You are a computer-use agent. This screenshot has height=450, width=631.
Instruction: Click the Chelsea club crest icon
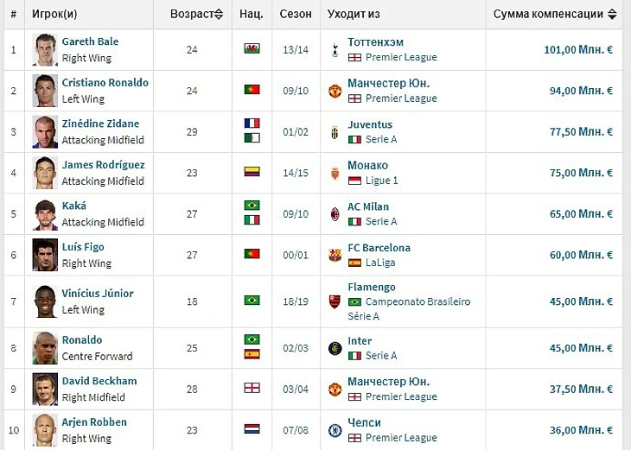click(335, 430)
